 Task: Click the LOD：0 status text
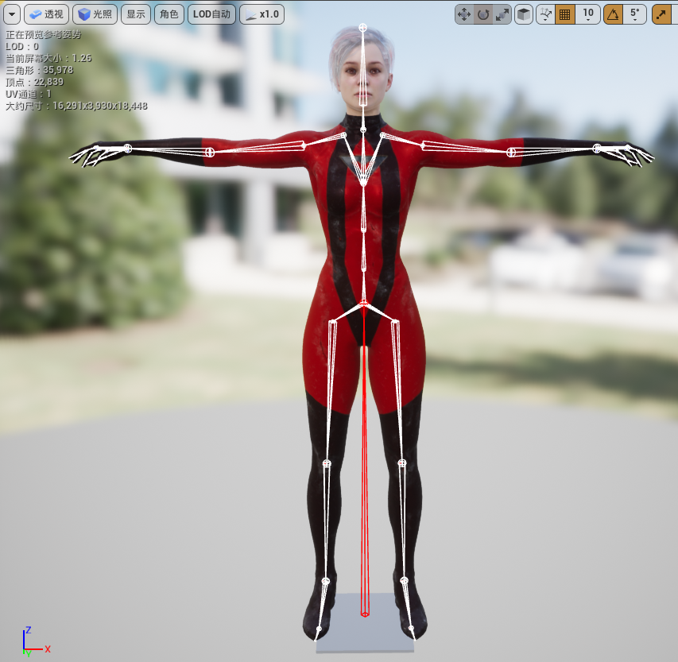pos(22,46)
